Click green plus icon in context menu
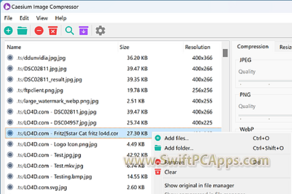 158,138
